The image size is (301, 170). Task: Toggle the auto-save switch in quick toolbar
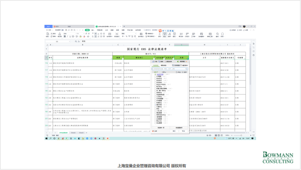[62, 30]
